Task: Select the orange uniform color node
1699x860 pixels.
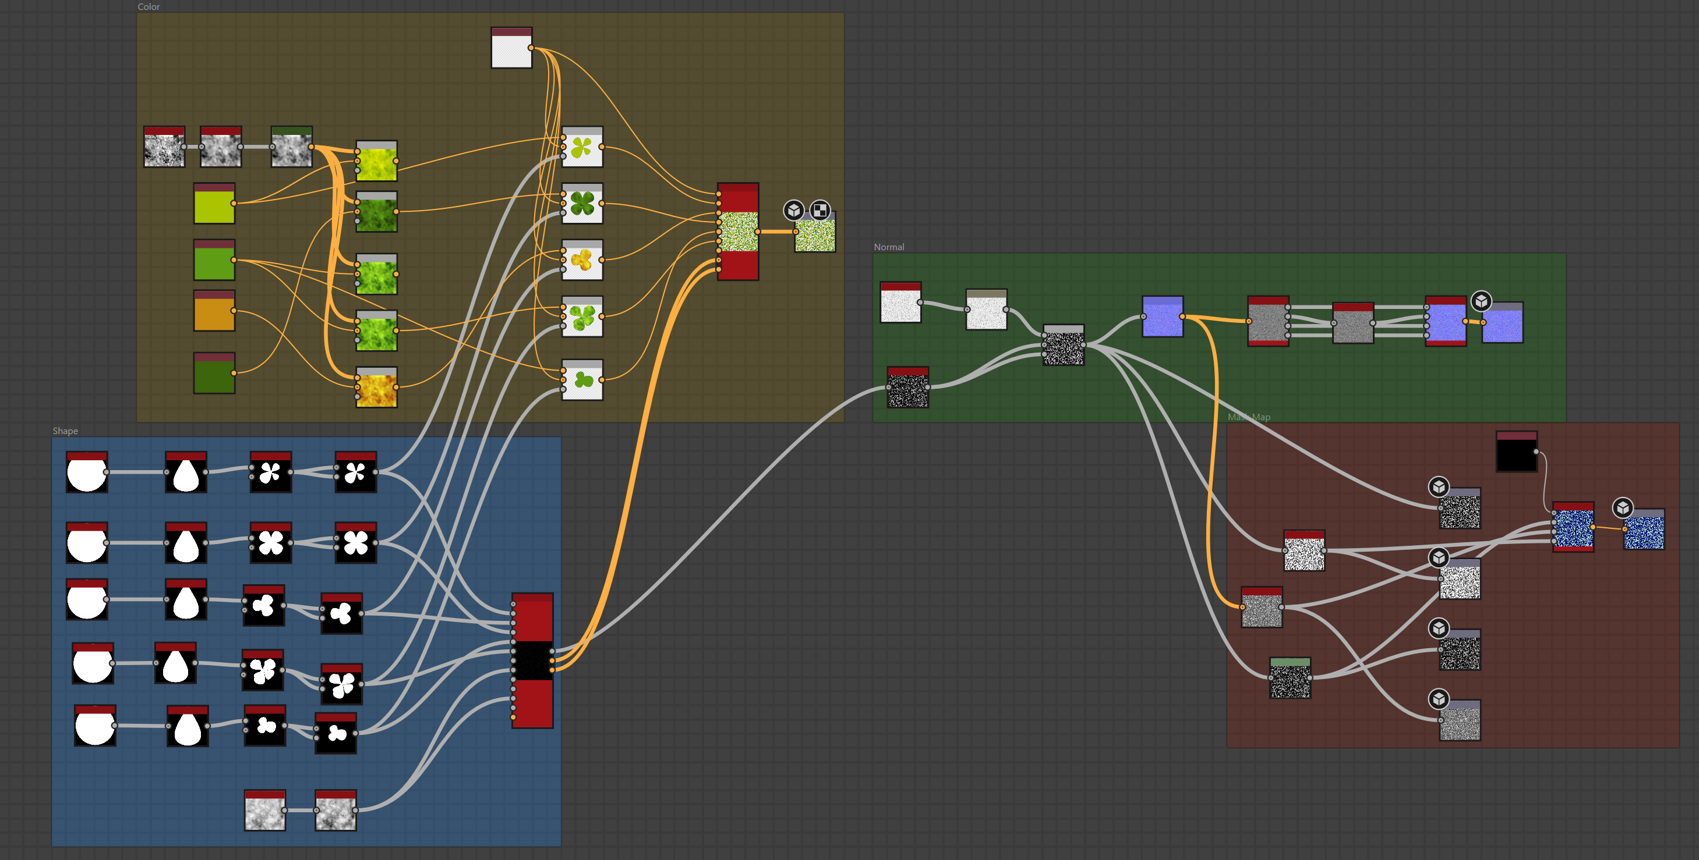Action: [x=214, y=310]
